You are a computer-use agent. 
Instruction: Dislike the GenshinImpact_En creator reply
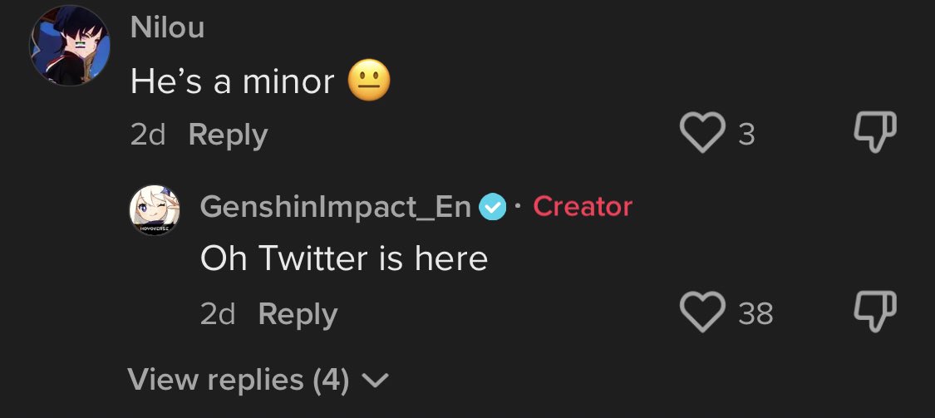[x=876, y=313]
